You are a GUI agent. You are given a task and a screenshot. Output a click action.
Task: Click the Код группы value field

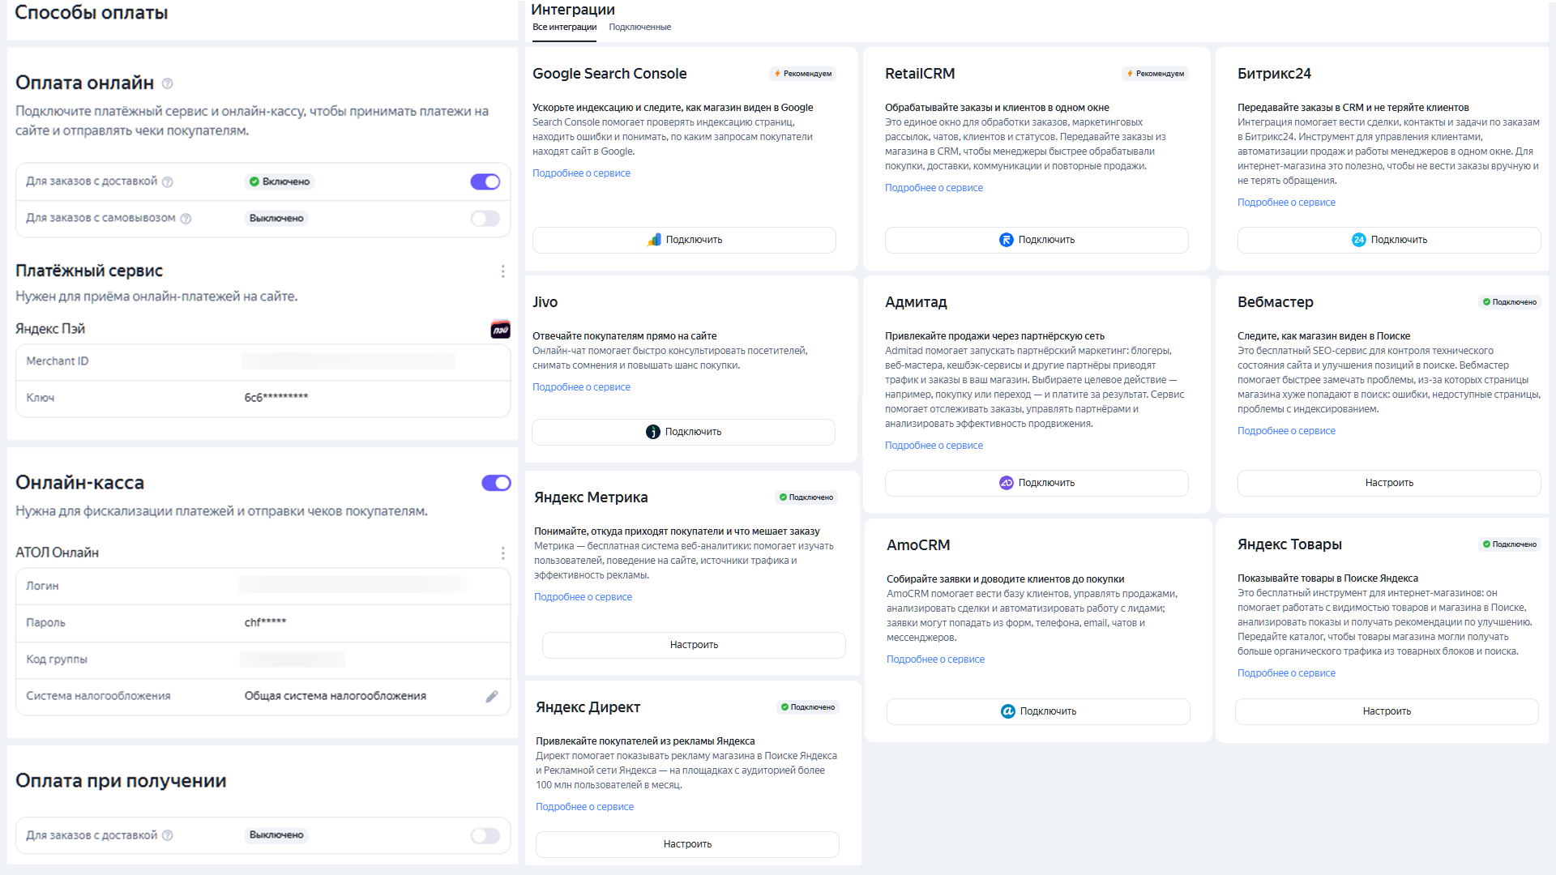293,659
